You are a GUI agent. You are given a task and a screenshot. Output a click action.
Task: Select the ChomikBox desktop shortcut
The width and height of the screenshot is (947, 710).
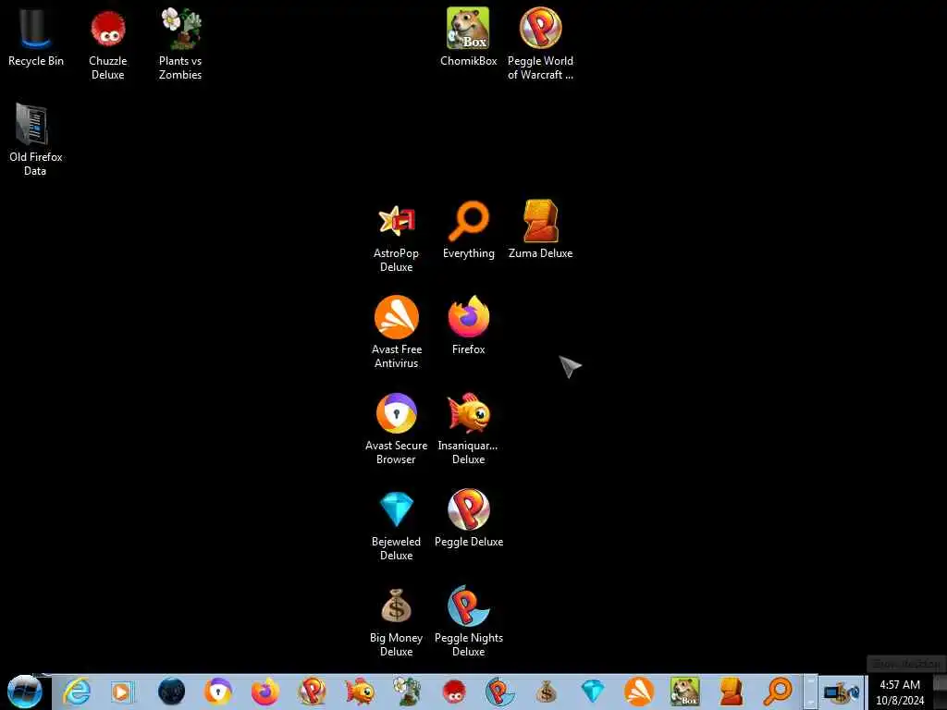coord(468,37)
